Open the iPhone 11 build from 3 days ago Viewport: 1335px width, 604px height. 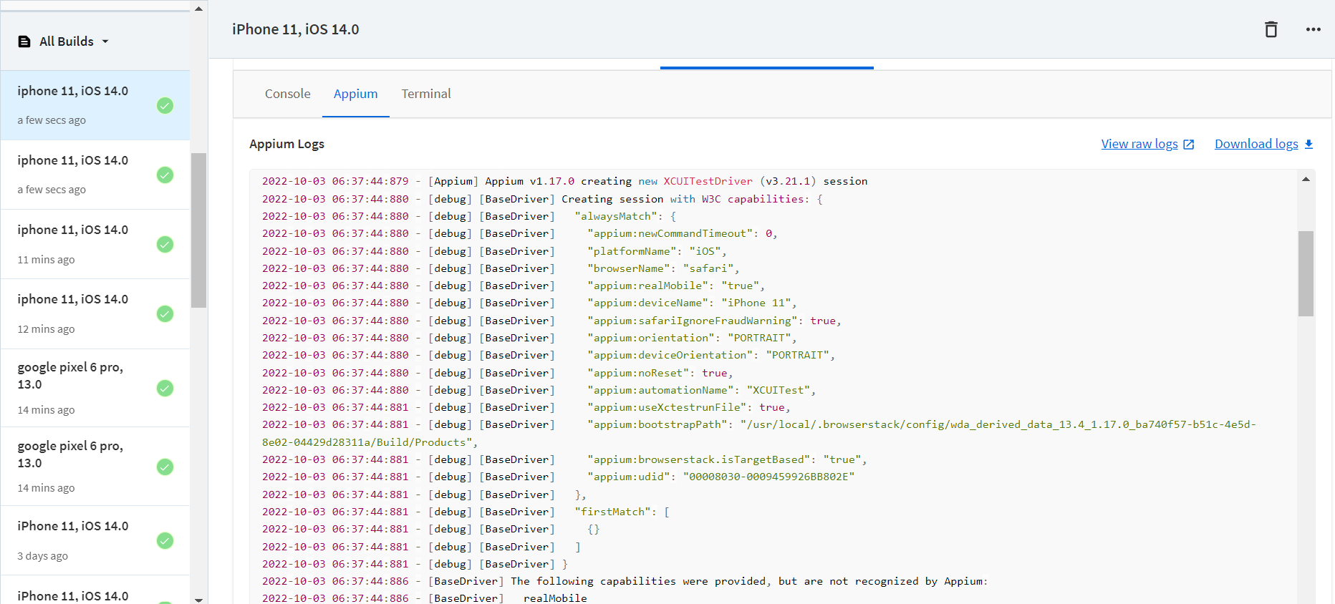[95, 540]
